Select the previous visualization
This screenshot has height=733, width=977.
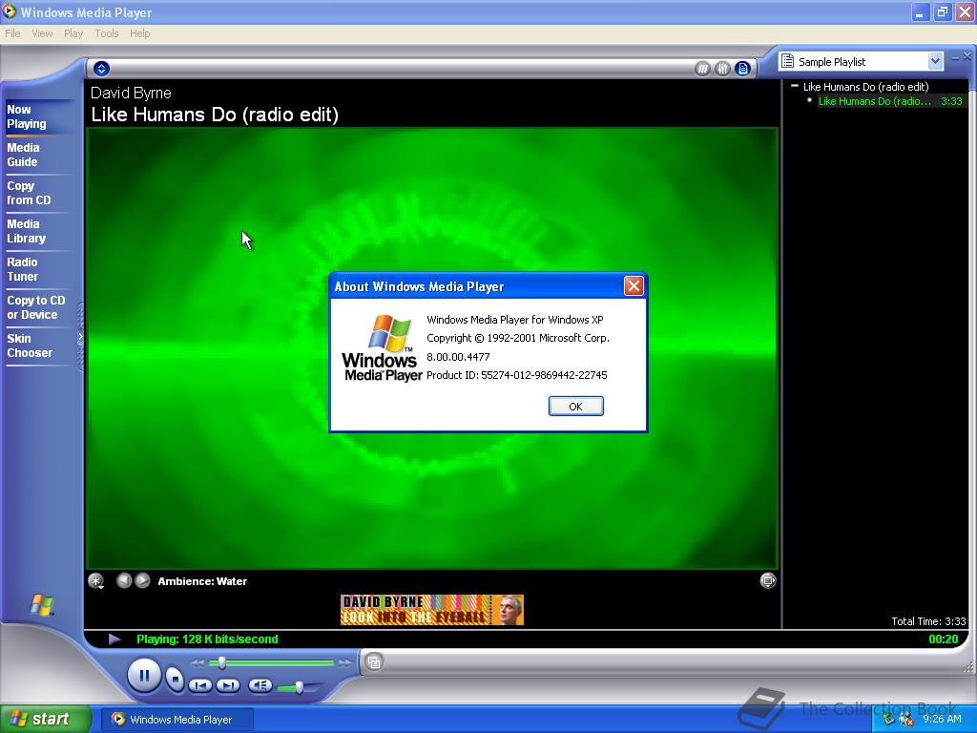pyautogui.click(x=124, y=580)
